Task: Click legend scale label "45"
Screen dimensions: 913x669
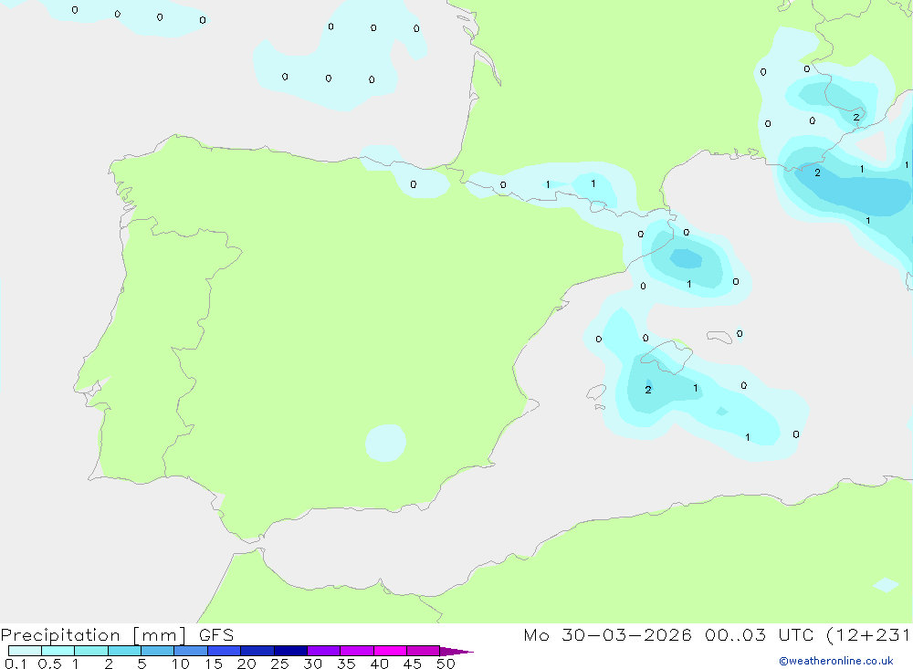Action: pyautogui.click(x=413, y=664)
